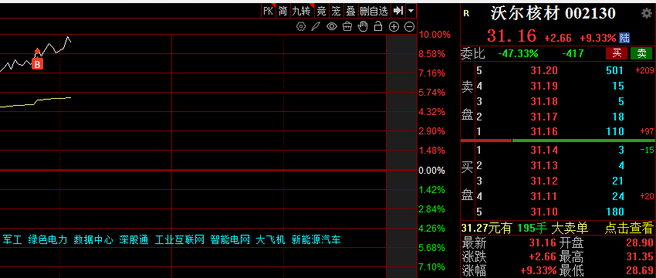Click the blue 陆 connect badge

click(x=624, y=38)
